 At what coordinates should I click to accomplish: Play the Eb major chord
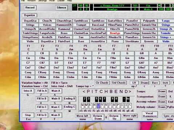71,53
